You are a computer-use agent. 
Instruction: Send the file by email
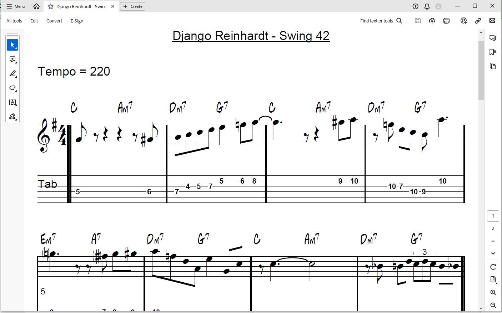pos(492,21)
